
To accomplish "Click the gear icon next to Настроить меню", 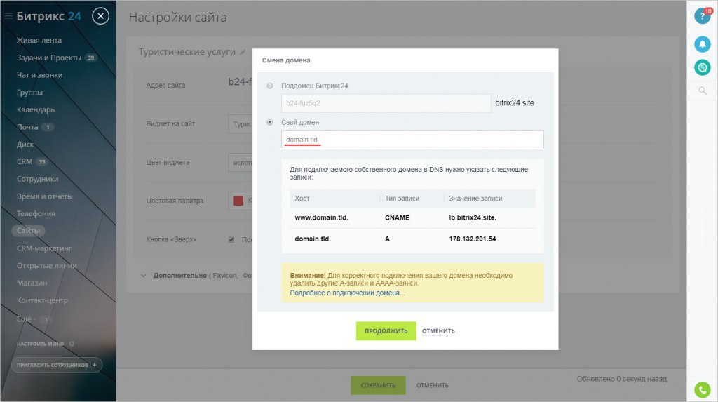I will (72, 344).
